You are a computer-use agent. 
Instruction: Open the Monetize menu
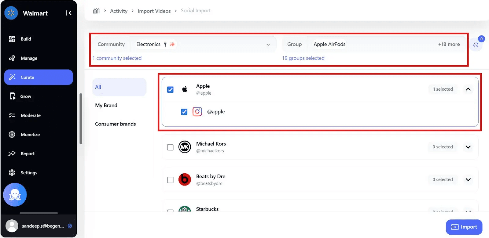pyautogui.click(x=39, y=135)
